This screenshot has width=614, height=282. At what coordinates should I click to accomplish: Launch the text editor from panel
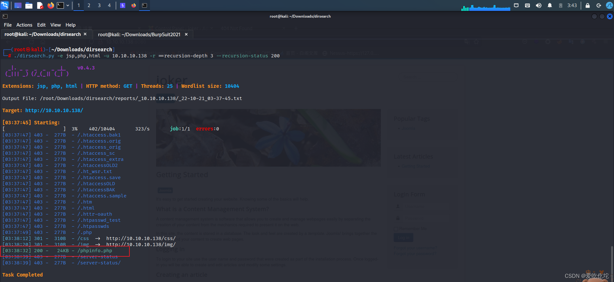click(40, 5)
